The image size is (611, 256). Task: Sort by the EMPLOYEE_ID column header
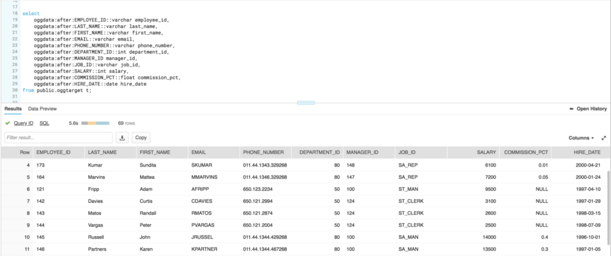click(x=53, y=152)
